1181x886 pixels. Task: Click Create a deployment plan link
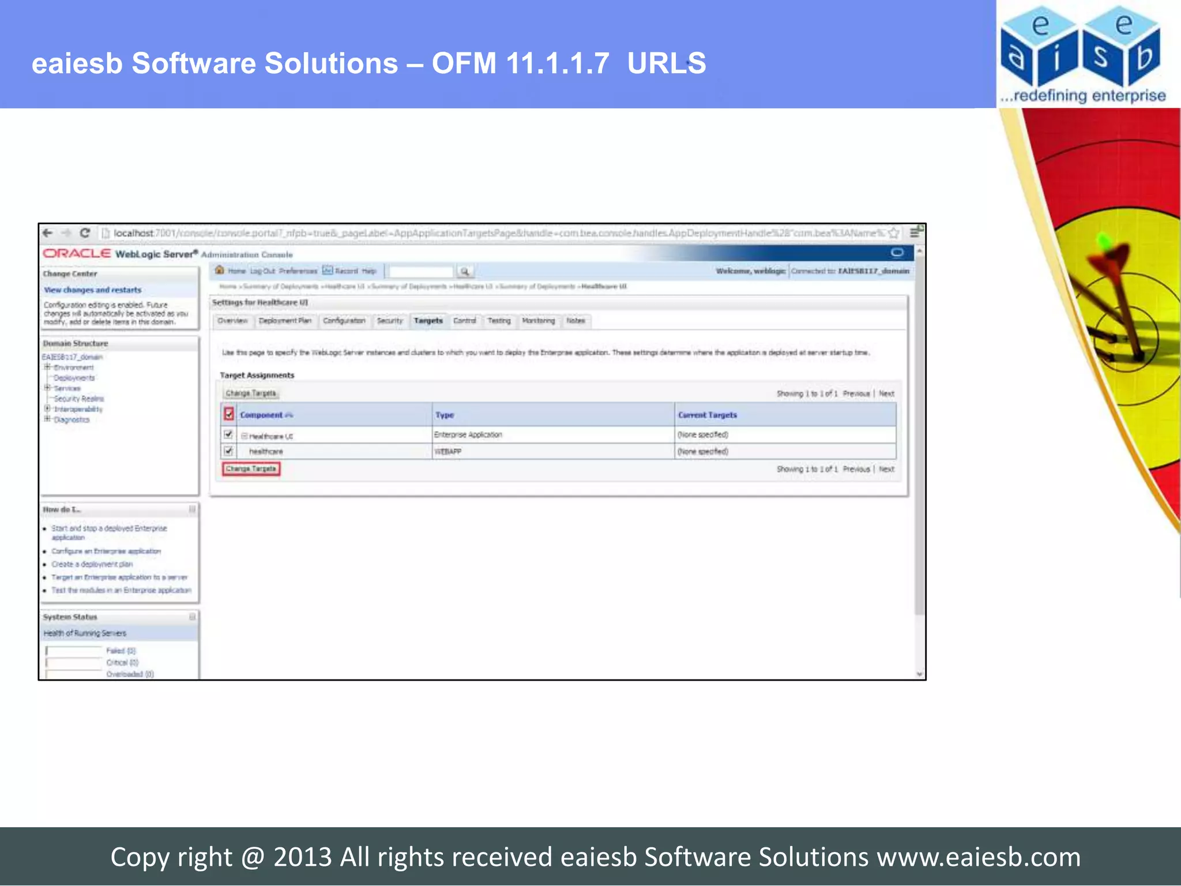(92, 565)
